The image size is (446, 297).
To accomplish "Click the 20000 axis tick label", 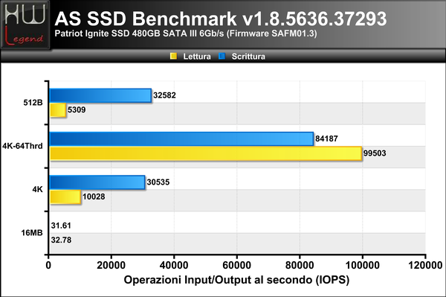I will (x=111, y=266).
